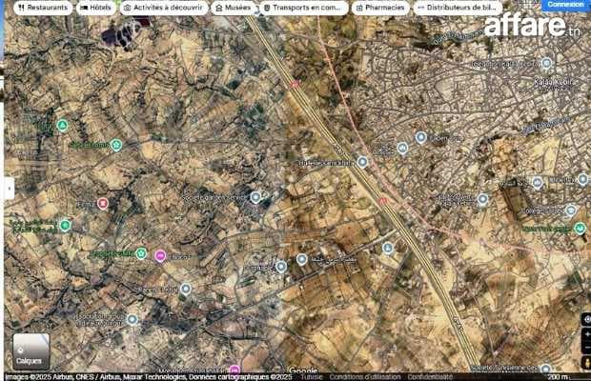Click the Street View pegman icon
This screenshot has height=381, width=591.
(x=586, y=365)
